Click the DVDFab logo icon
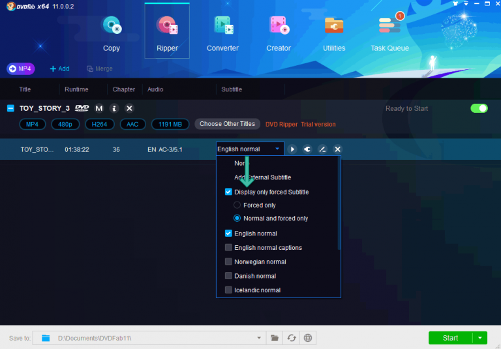Viewport: 501px width, 349px height. (11, 6)
